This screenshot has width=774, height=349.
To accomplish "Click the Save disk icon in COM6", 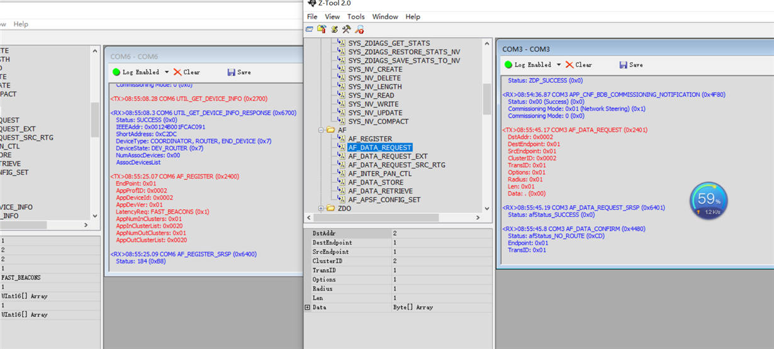I will 231,72.
